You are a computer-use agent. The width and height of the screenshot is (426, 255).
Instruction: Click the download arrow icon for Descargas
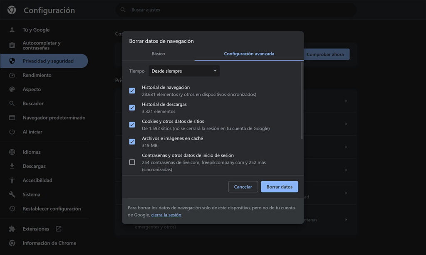click(12, 166)
